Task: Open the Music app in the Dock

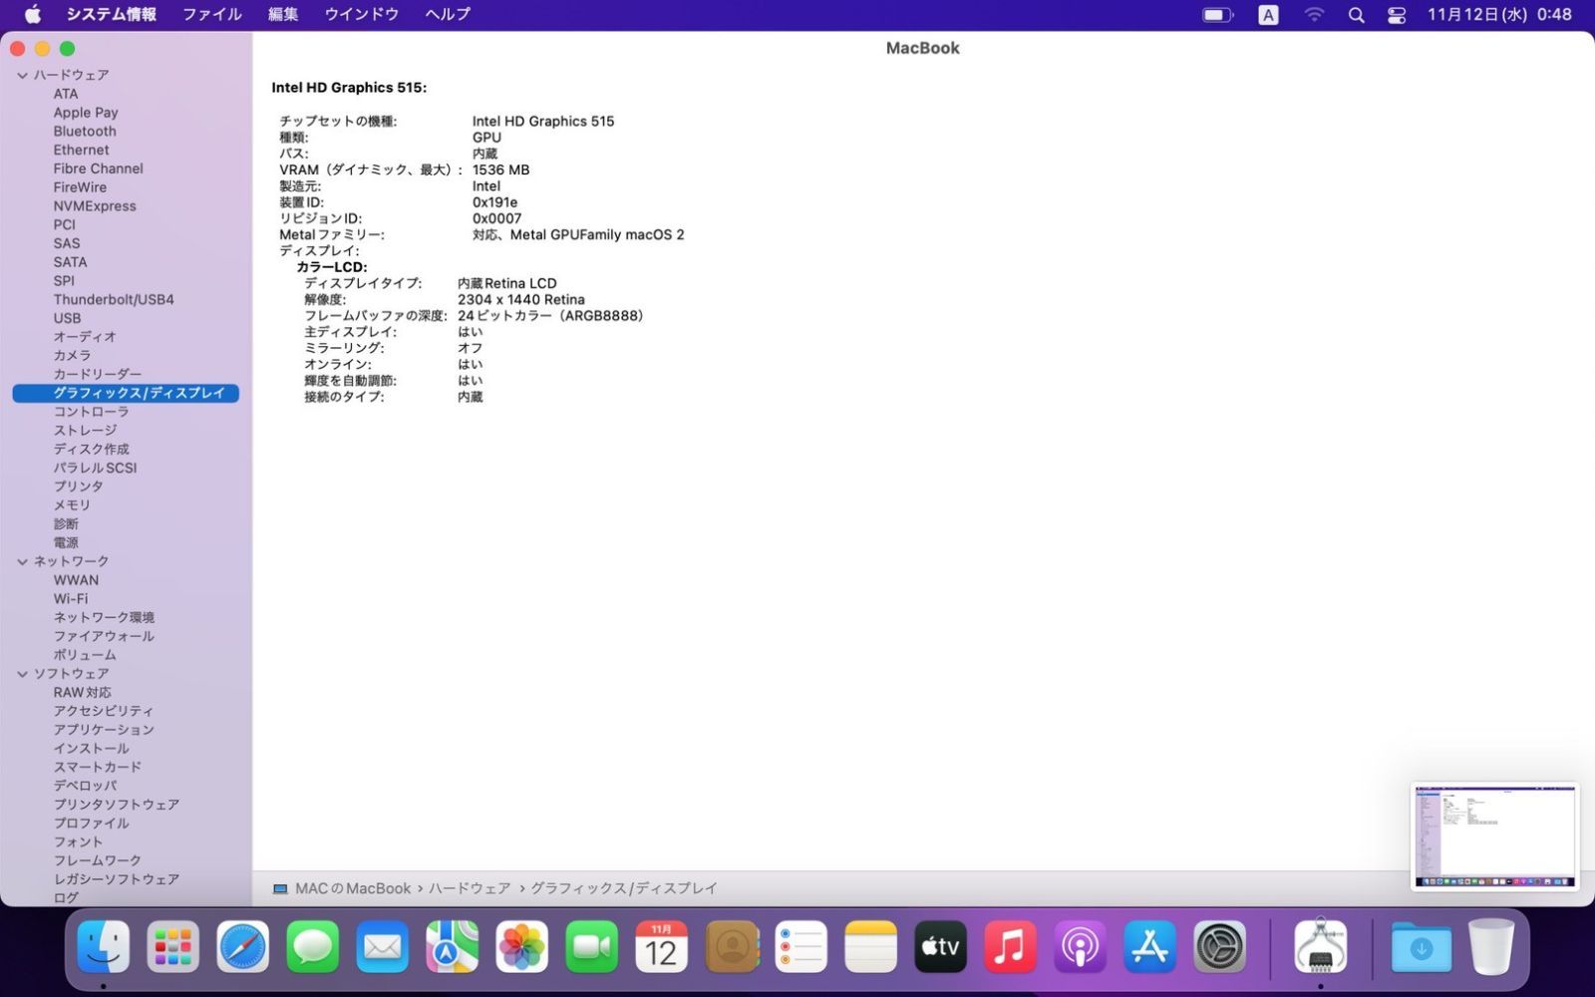Action: point(1010,947)
